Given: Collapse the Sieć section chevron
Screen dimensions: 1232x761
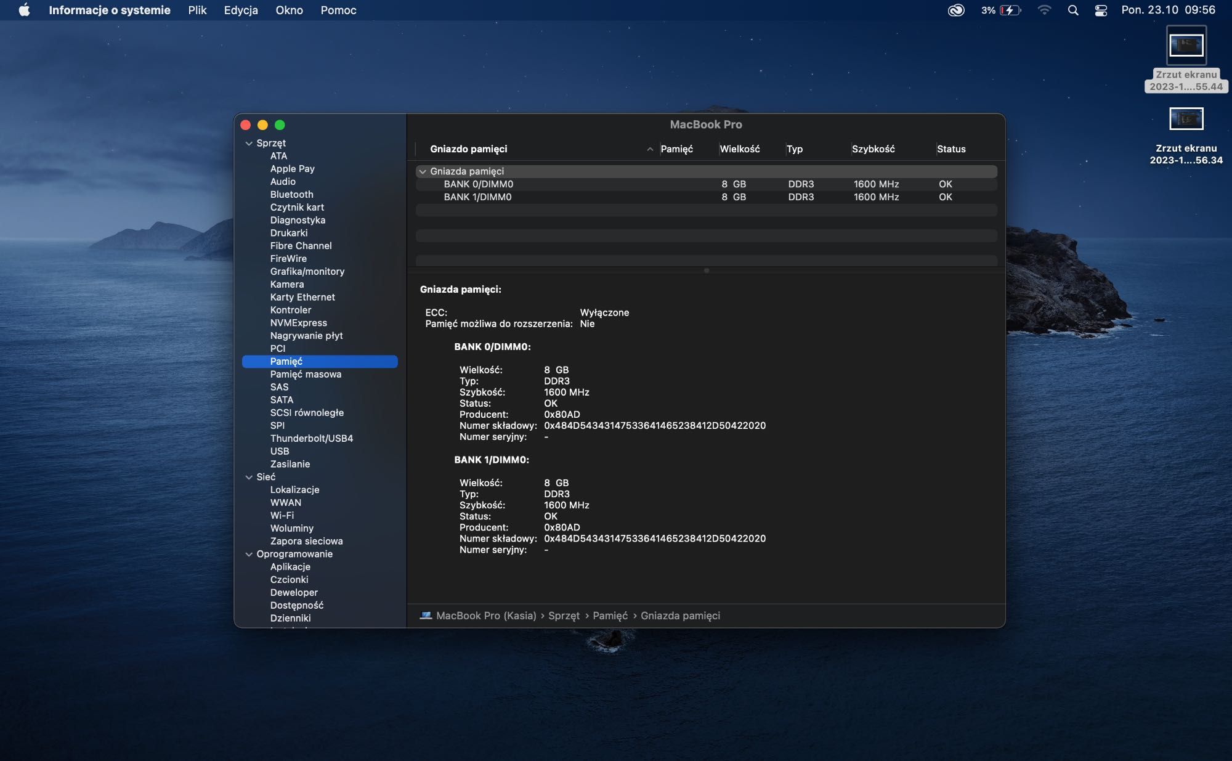Looking at the screenshot, I should tap(249, 477).
